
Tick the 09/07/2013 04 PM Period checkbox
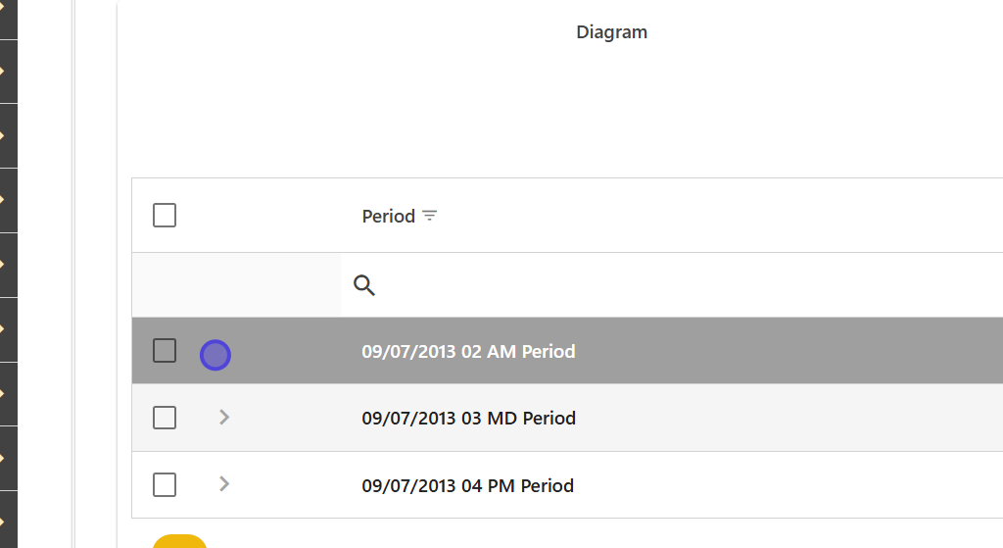(165, 484)
